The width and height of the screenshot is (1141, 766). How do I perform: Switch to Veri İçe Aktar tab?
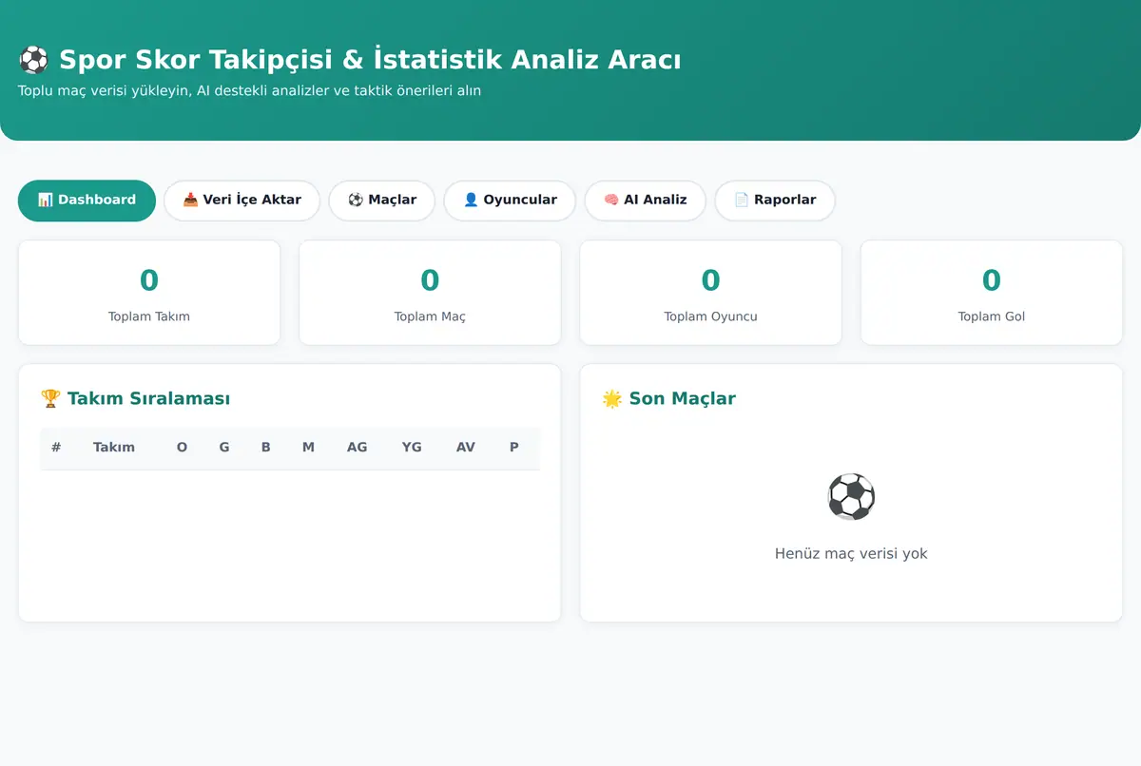(242, 201)
